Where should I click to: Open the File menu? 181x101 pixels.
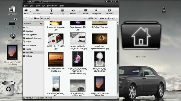click(x=26, y=6)
